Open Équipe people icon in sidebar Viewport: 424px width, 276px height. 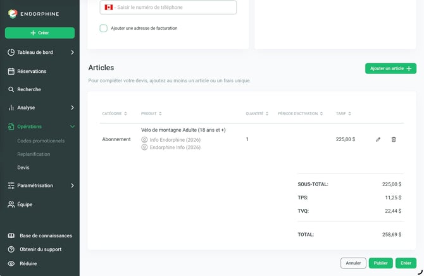point(11,204)
